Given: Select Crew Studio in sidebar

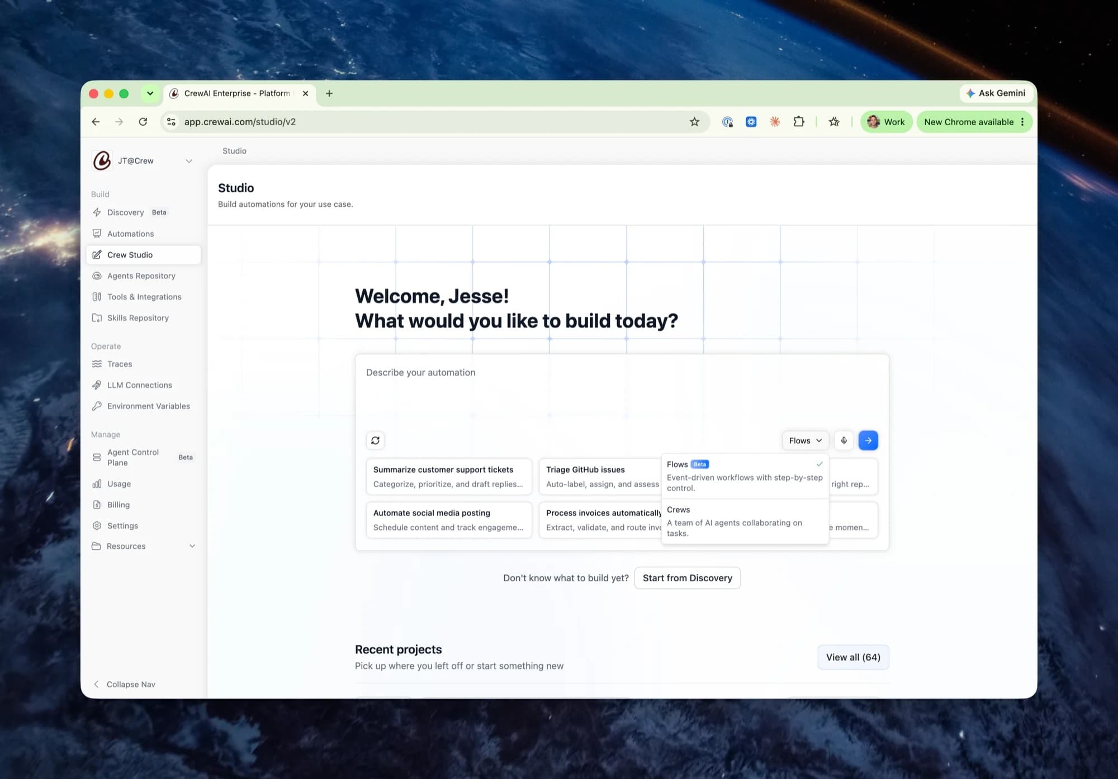Looking at the screenshot, I should pos(143,255).
